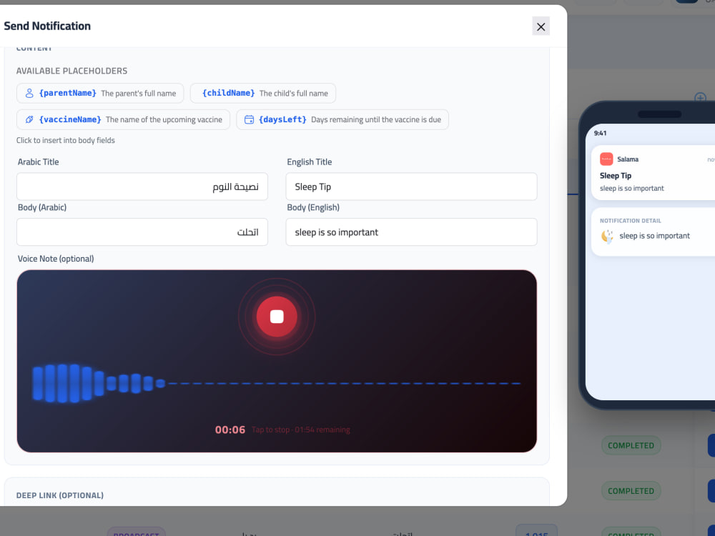Viewport: 715px width, 536px height.
Task: Click into the Body (Arabic) input field
Action: (142, 232)
